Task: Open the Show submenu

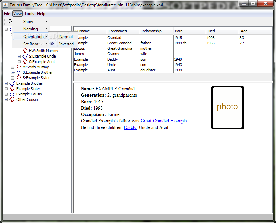Action: coord(31,22)
